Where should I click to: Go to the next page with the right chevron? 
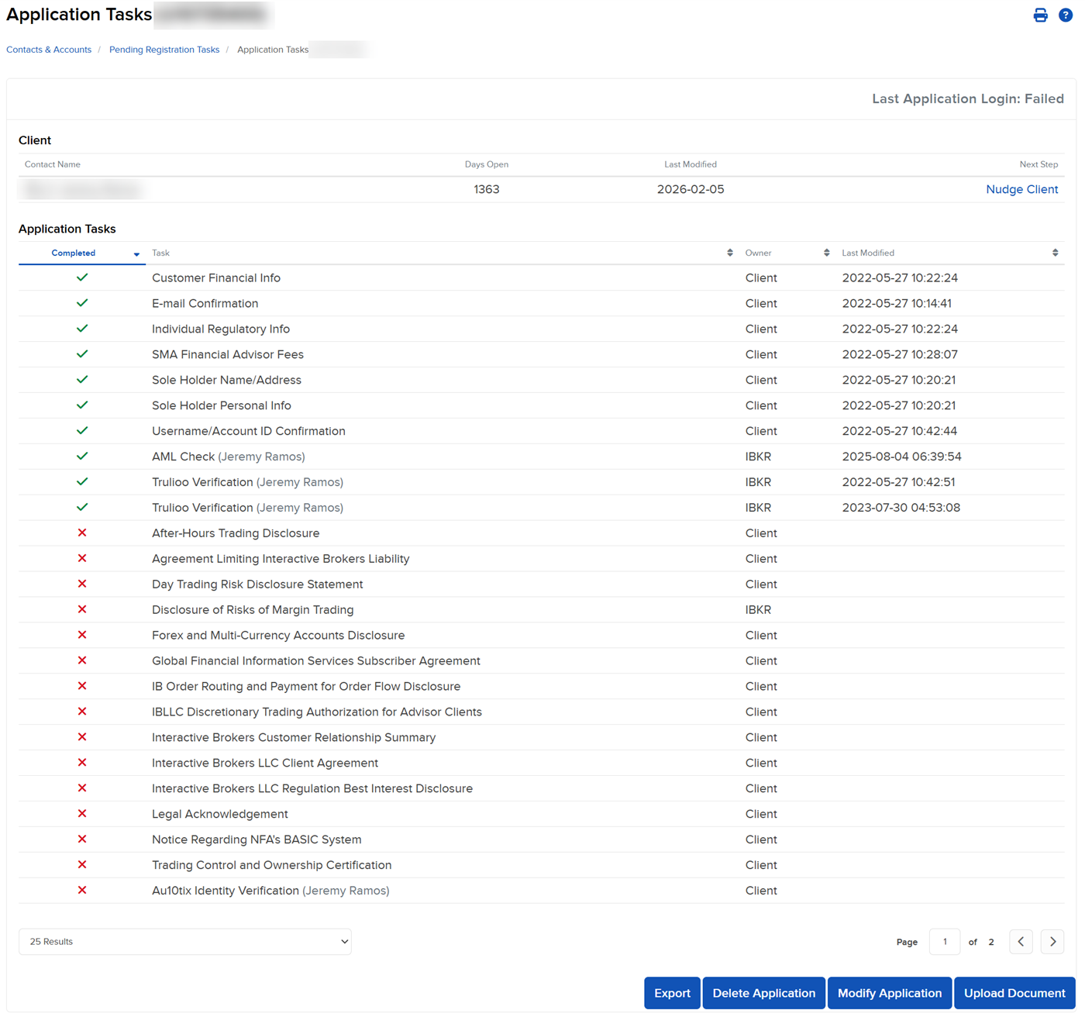point(1052,941)
